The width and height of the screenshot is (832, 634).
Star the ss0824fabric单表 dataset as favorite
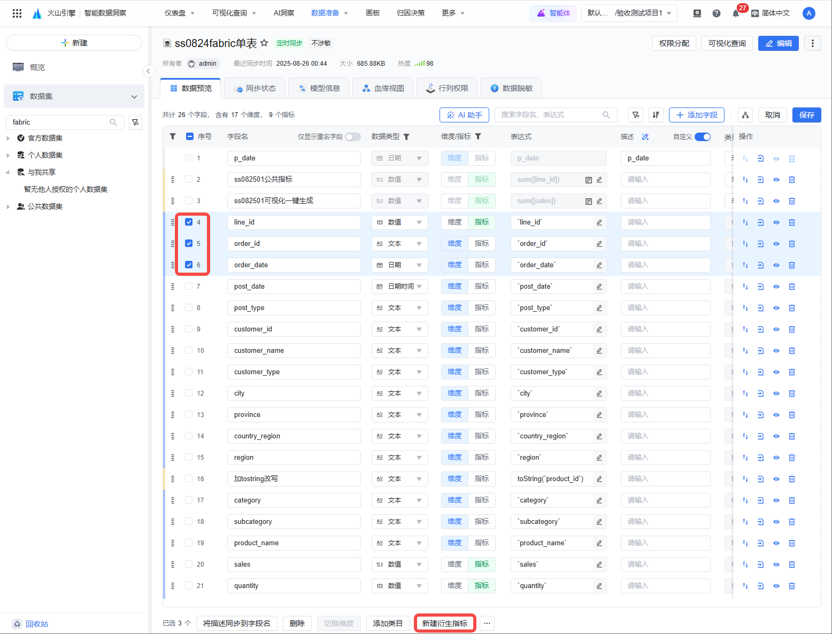[x=264, y=43]
